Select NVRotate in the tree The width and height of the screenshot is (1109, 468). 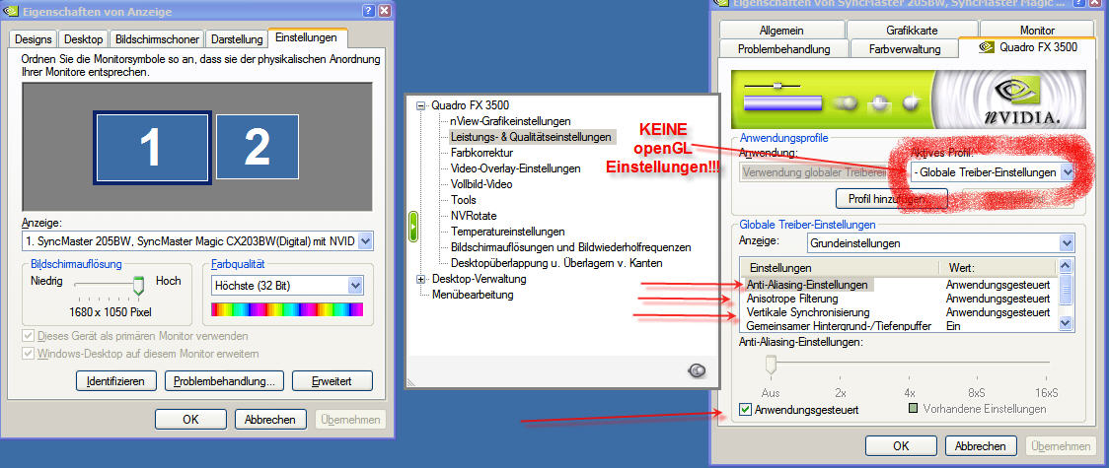point(474,216)
